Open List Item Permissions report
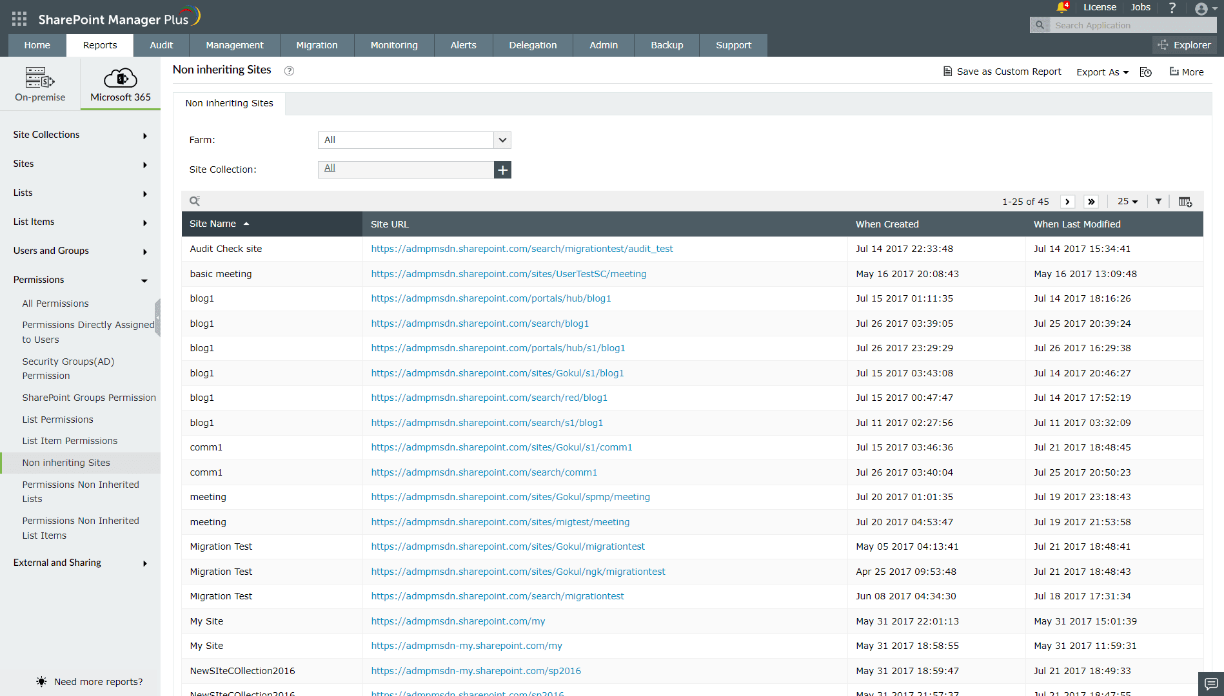This screenshot has height=696, width=1224. tap(70, 441)
